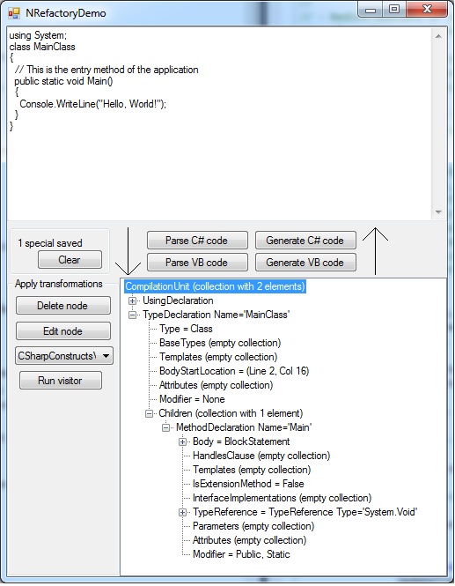Click inside the source code text area
455x586 pixels.
pyautogui.click(x=219, y=123)
